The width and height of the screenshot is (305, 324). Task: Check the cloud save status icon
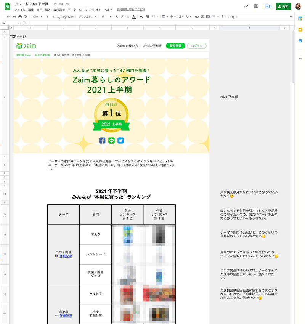point(67,4)
